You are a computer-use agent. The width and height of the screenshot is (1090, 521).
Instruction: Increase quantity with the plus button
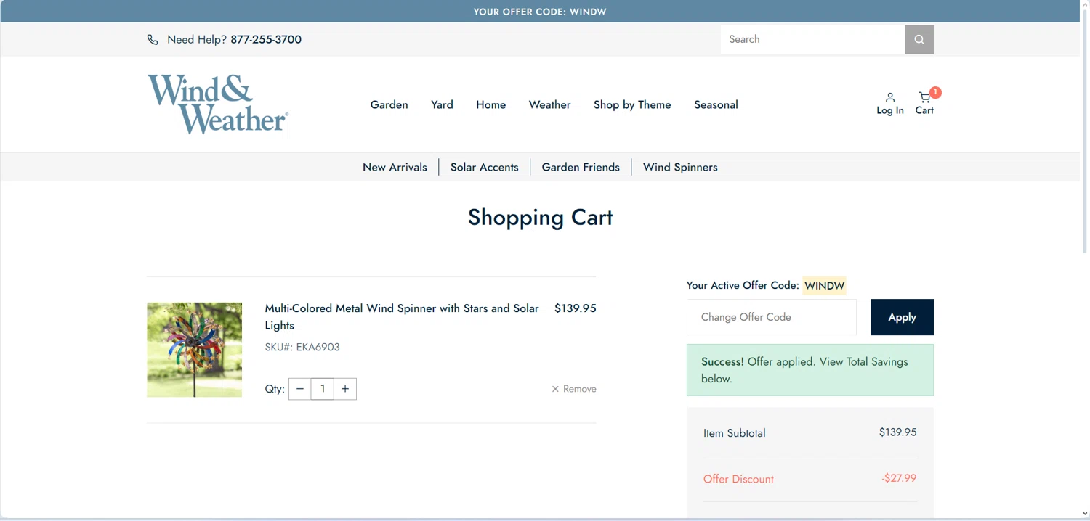[x=345, y=389]
